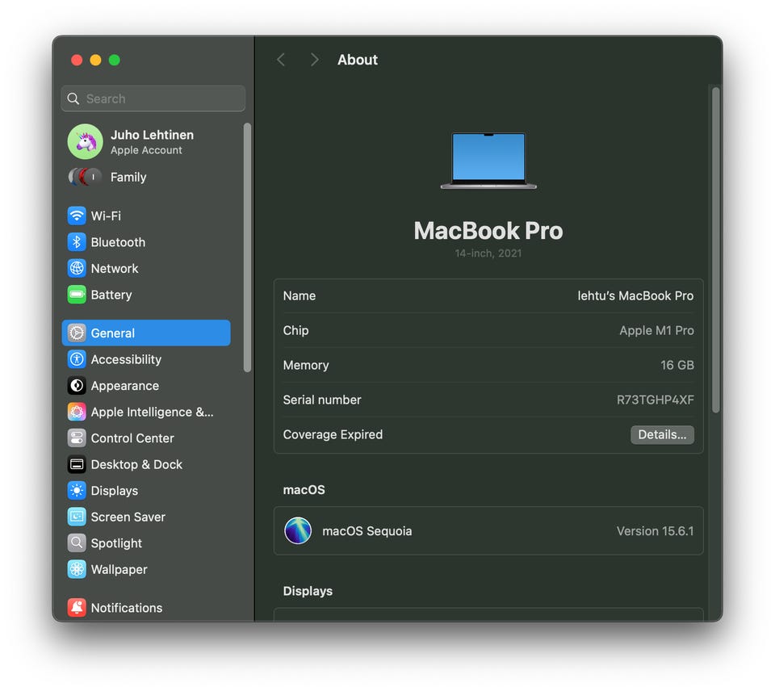Click the 'lehtu's MacBook Pro' name value
Image resolution: width=775 pixels, height=691 pixels.
tap(635, 295)
